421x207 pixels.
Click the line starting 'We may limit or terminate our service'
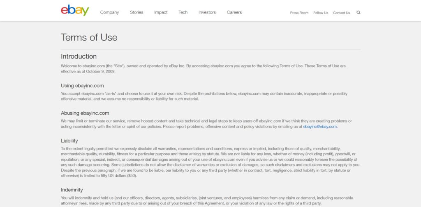(206, 121)
